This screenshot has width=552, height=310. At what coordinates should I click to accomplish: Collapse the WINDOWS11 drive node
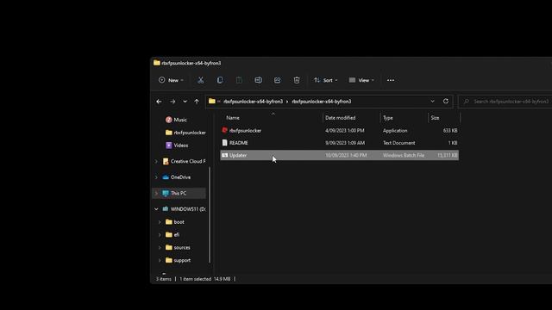156,208
